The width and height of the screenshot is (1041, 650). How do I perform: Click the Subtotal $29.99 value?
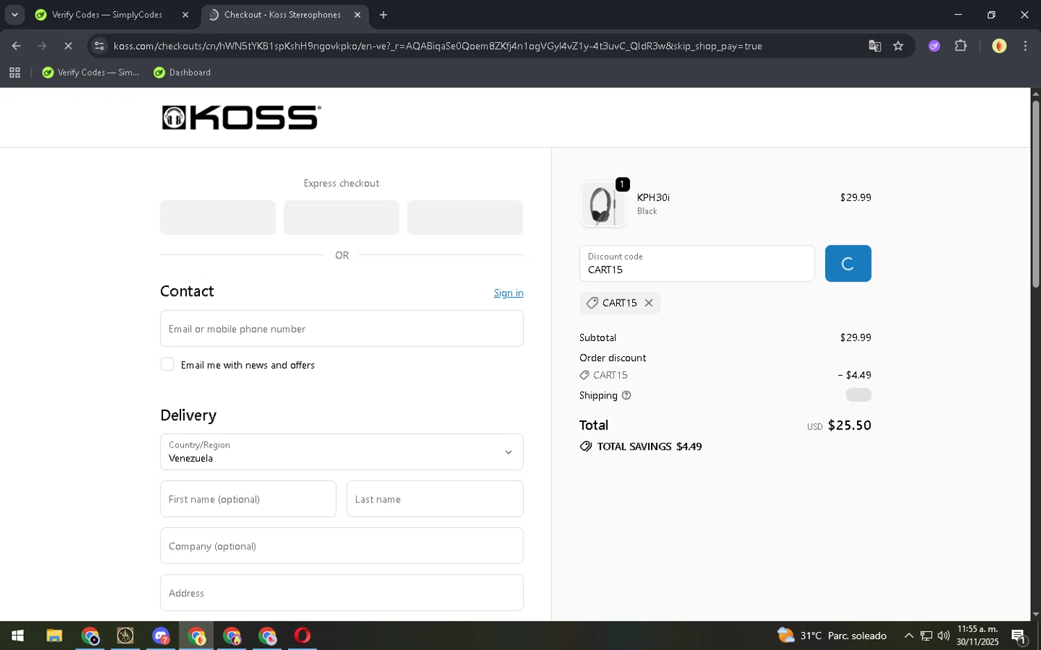point(856,337)
